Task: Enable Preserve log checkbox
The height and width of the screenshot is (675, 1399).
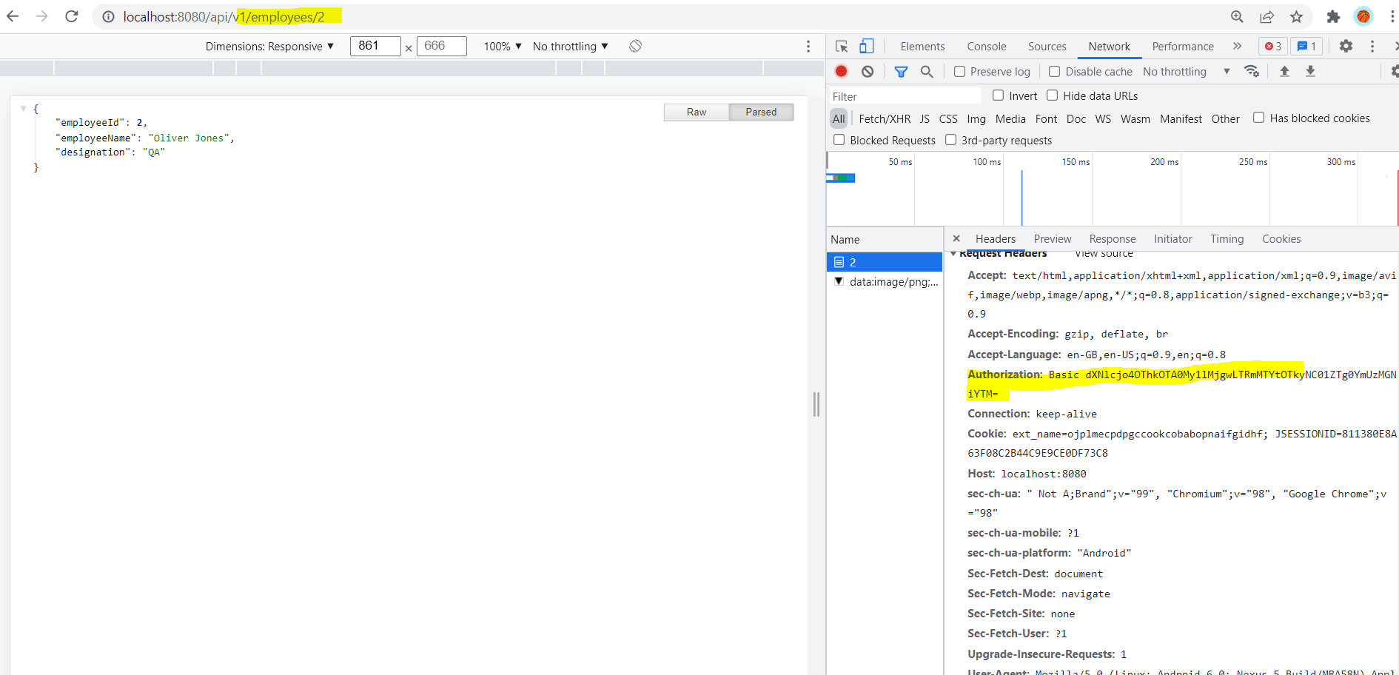Action: tap(960, 72)
